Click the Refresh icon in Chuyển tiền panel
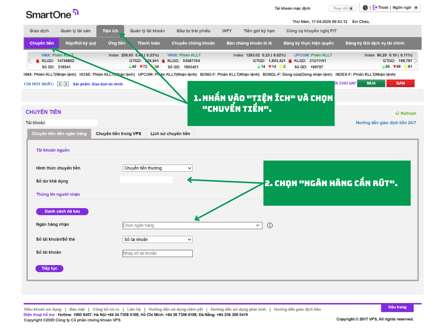This screenshot has height=333, width=444. point(397,113)
